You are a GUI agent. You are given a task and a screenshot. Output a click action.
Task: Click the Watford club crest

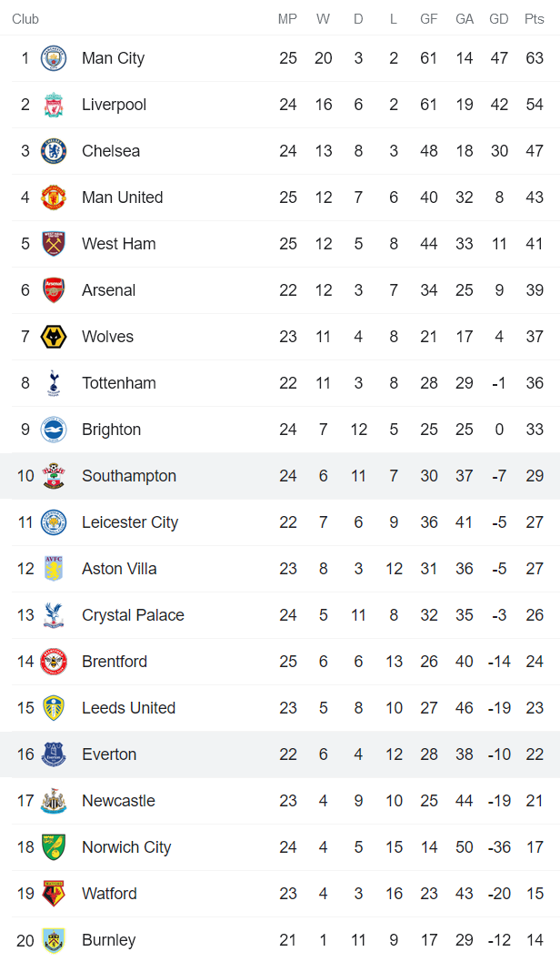54,894
